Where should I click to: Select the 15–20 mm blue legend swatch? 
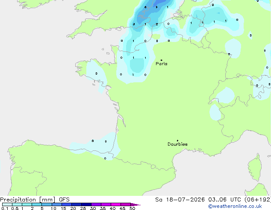point(67,204)
